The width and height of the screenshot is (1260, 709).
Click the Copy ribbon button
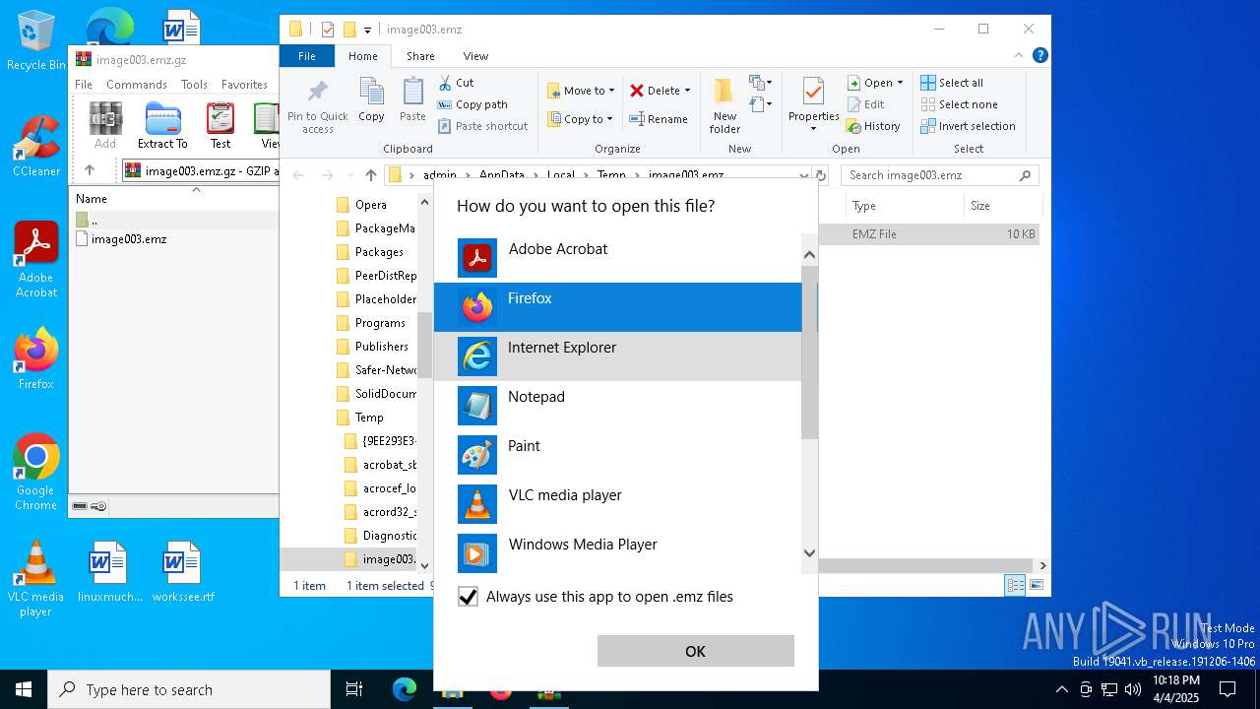pos(371,100)
